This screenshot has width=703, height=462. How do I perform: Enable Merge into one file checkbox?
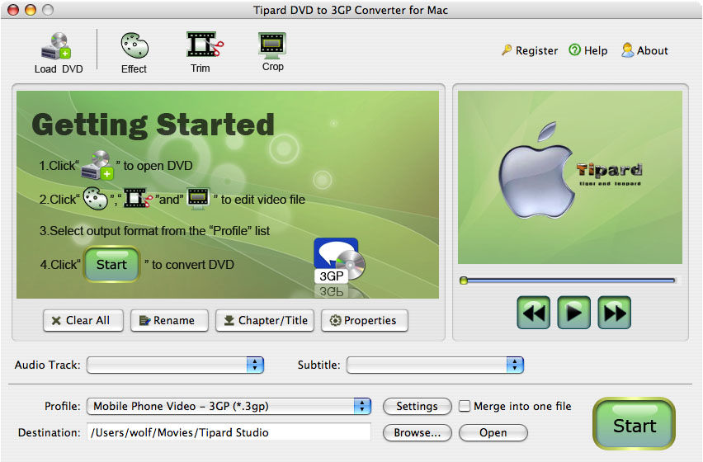(465, 406)
